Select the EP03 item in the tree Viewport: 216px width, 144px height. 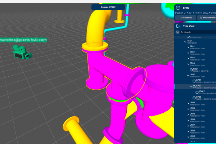point(192,58)
